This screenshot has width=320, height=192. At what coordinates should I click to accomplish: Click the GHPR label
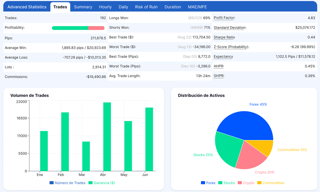pos(219,76)
